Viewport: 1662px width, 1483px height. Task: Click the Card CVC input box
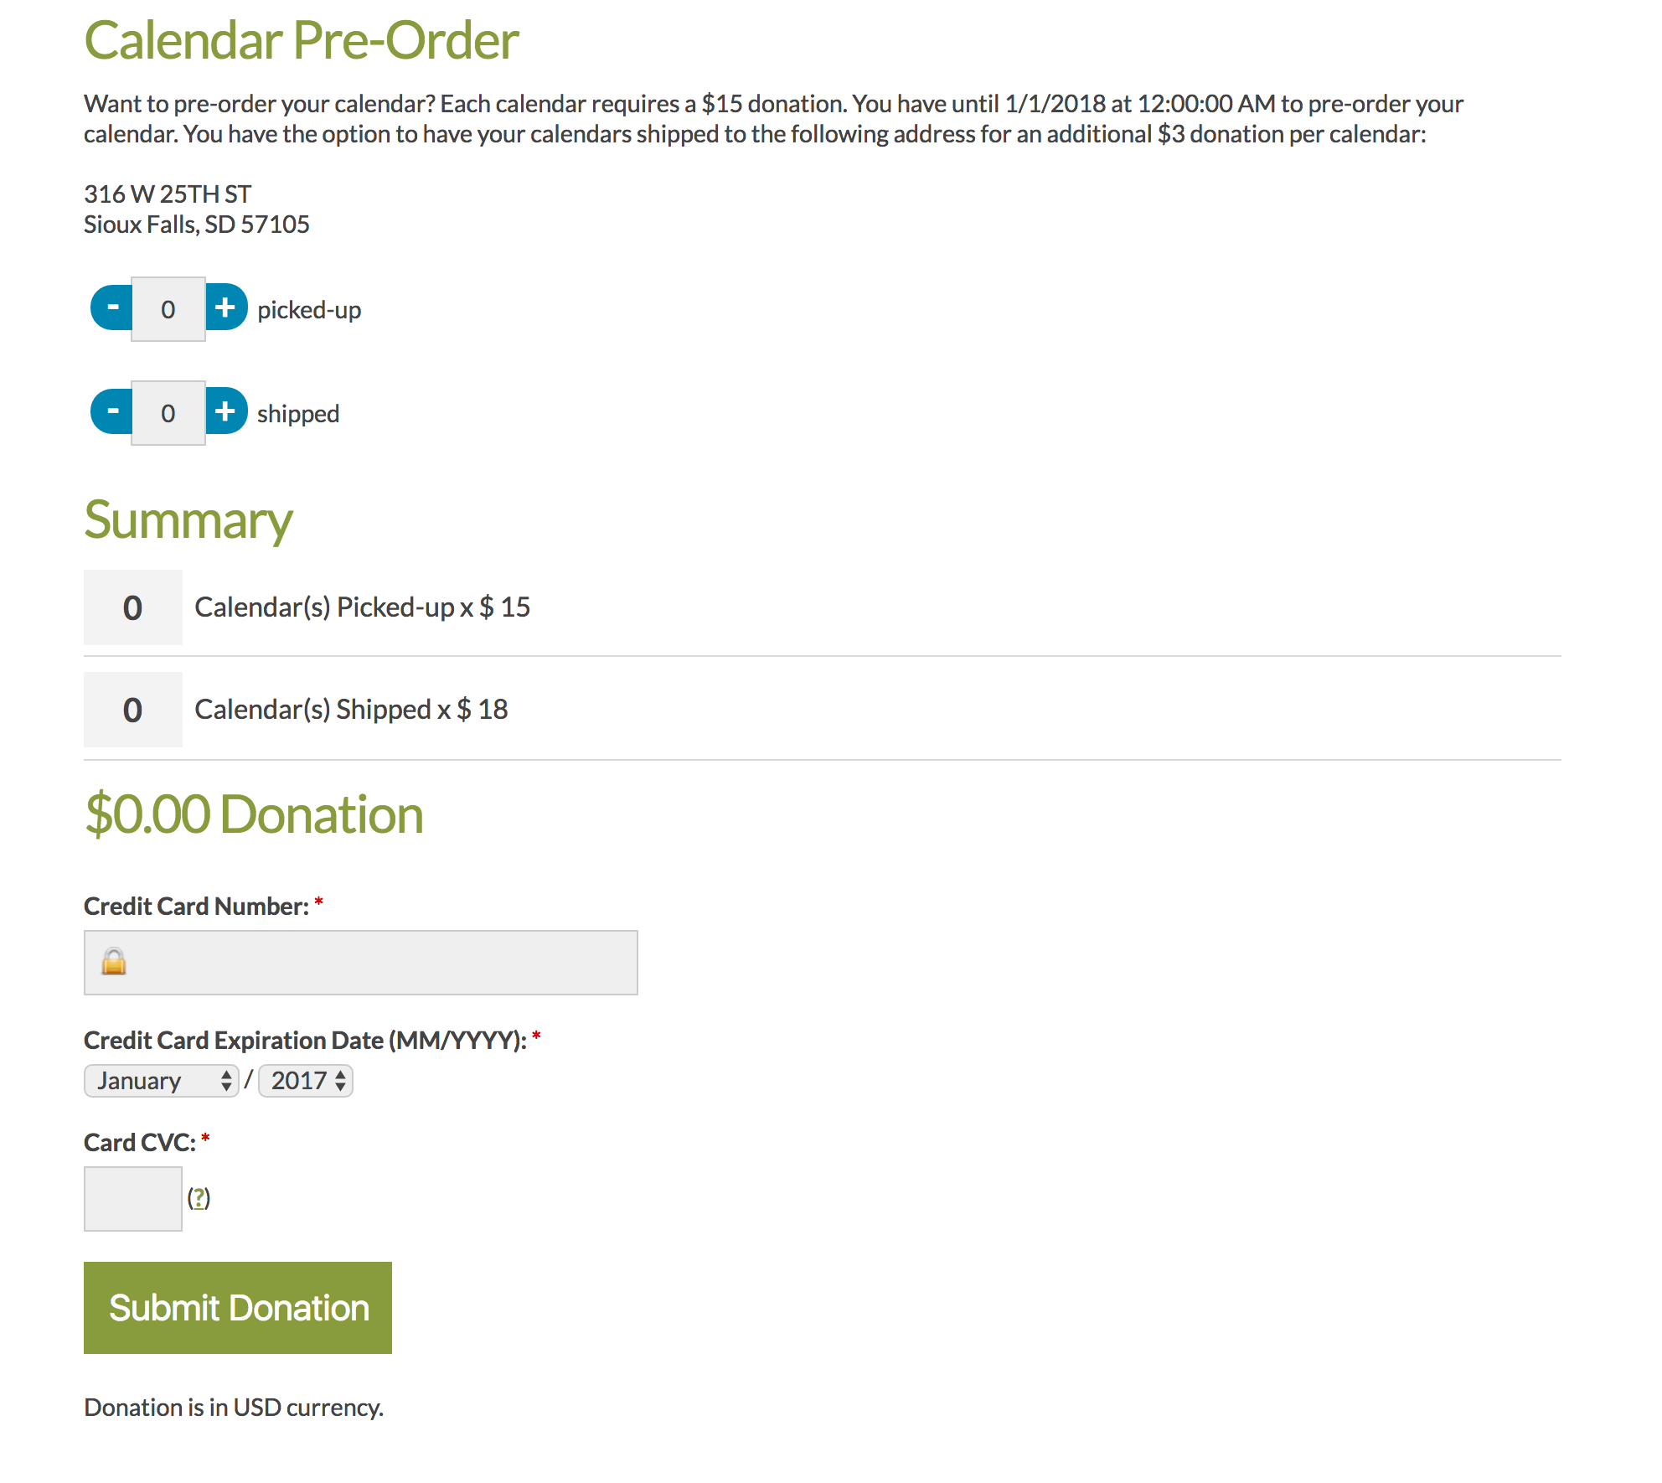[x=133, y=1199]
